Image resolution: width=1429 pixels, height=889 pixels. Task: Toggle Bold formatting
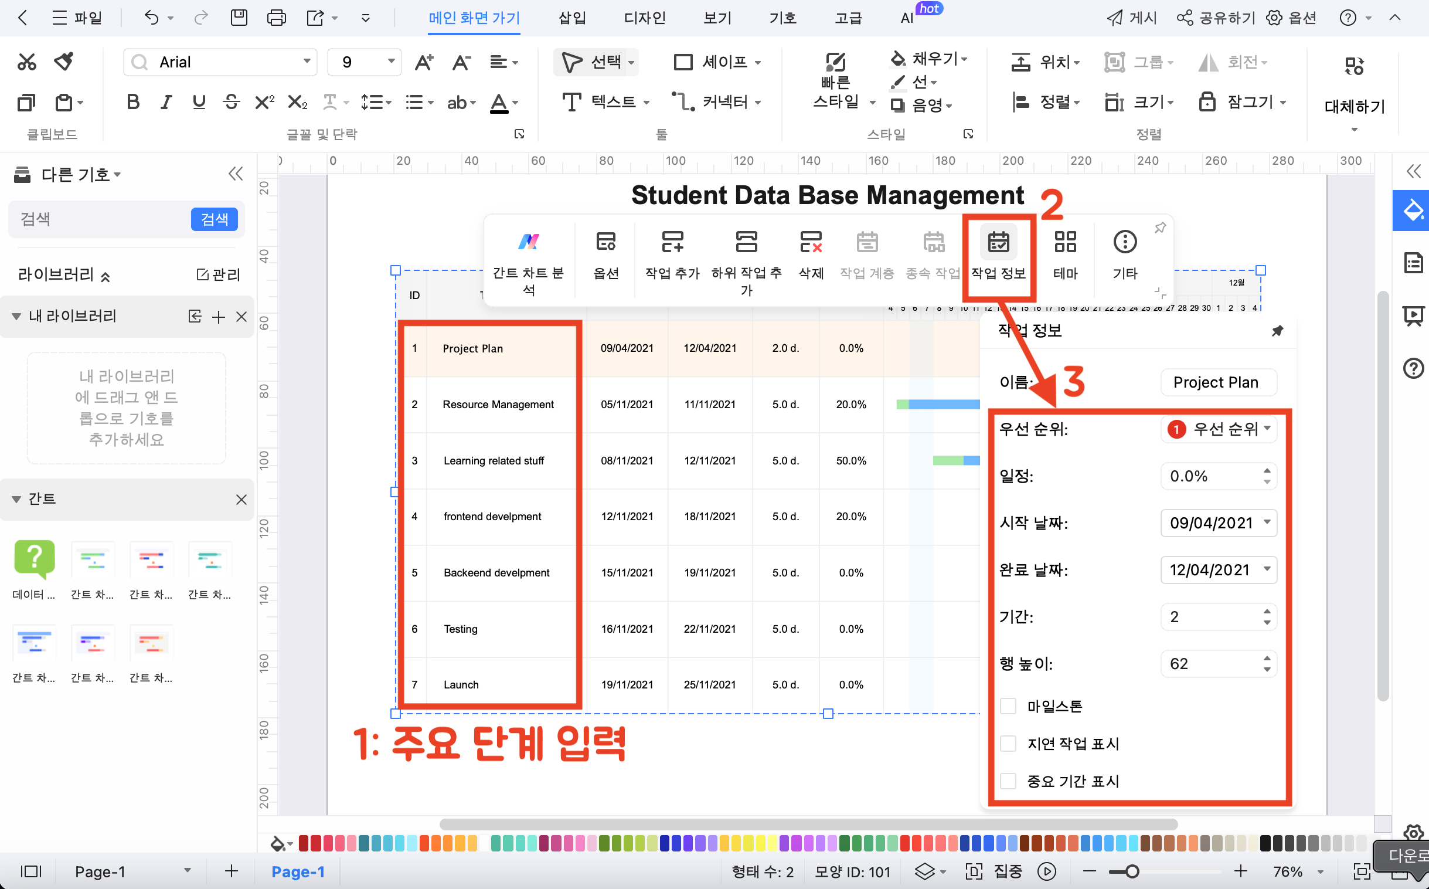[x=134, y=102]
